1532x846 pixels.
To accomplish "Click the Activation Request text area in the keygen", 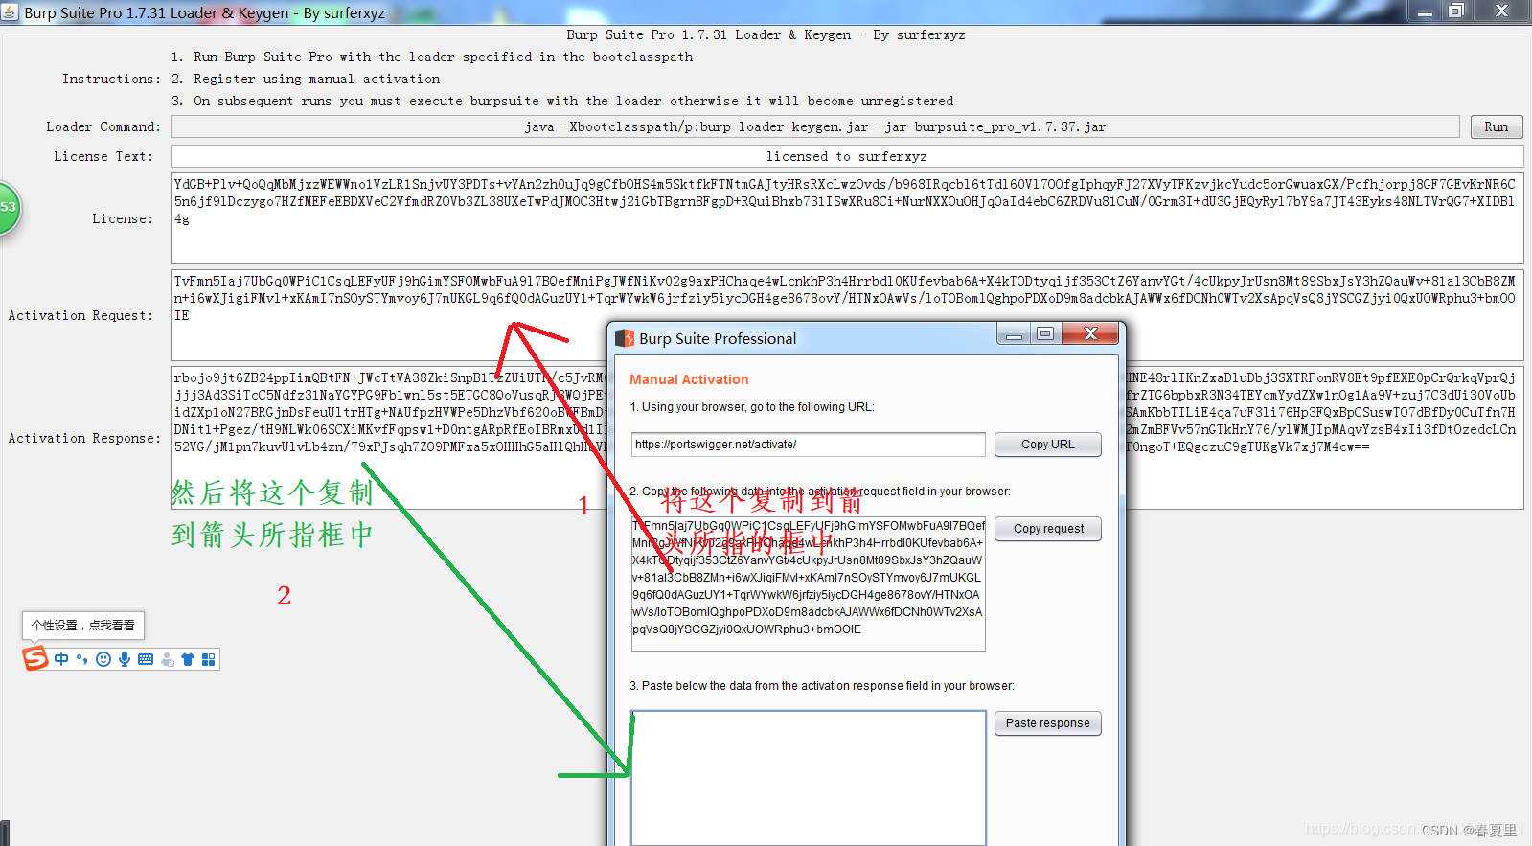I will [x=847, y=315].
